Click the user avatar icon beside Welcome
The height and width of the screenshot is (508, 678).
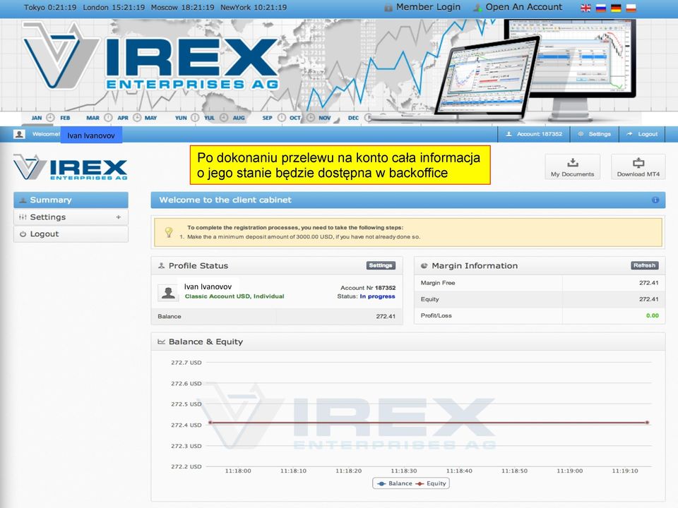pos(20,134)
